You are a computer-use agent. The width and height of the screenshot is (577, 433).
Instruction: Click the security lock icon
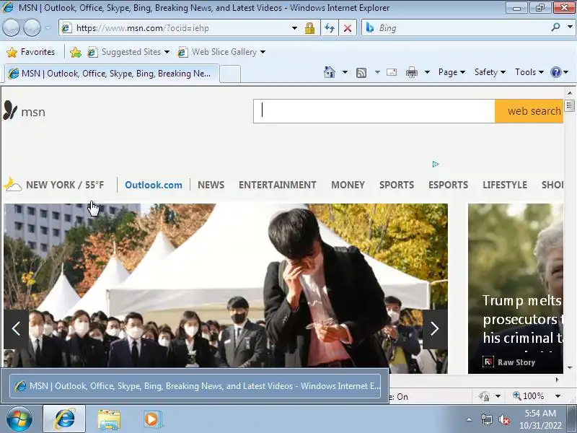[x=310, y=28]
